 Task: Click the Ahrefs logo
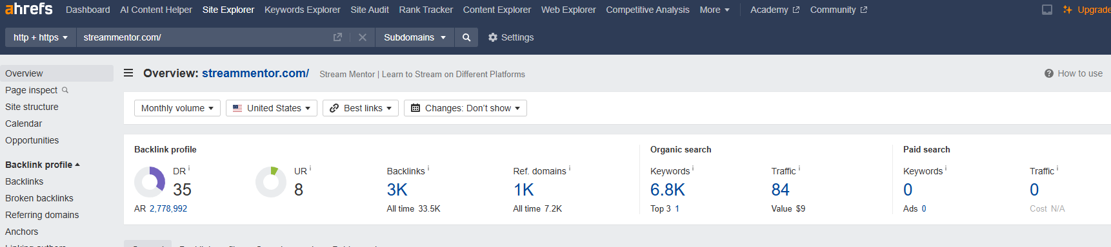(x=29, y=9)
